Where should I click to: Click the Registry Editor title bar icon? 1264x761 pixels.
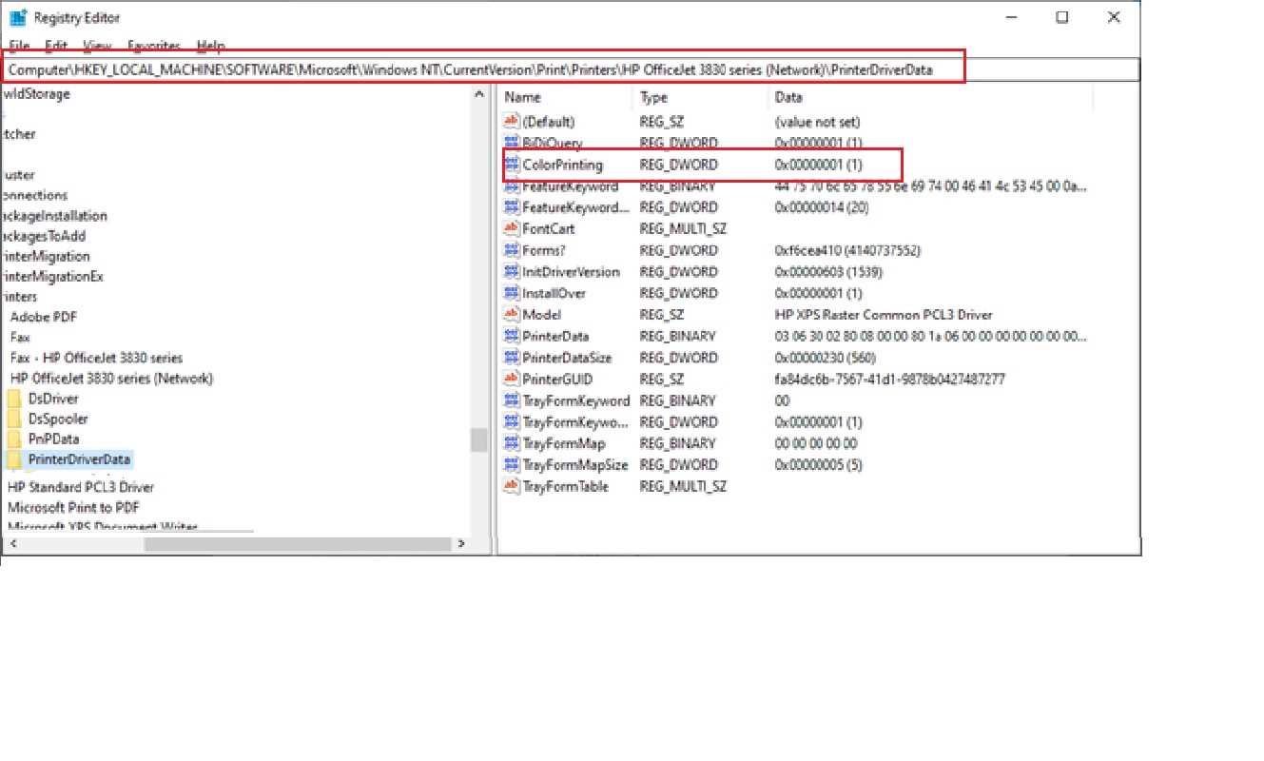point(17,17)
